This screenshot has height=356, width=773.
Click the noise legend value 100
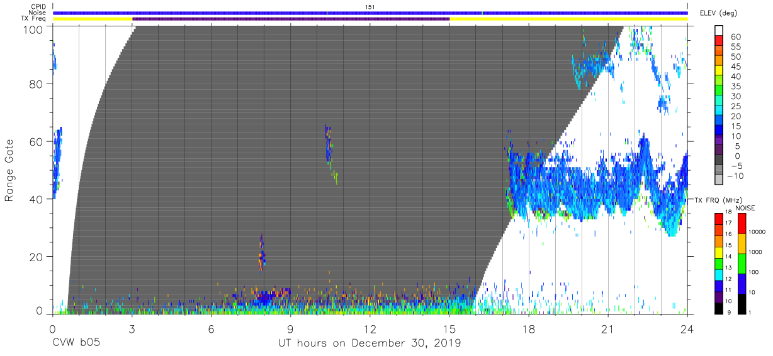(x=754, y=272)
